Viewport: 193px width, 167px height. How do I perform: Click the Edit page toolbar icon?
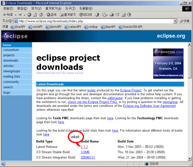click(117, 15)
